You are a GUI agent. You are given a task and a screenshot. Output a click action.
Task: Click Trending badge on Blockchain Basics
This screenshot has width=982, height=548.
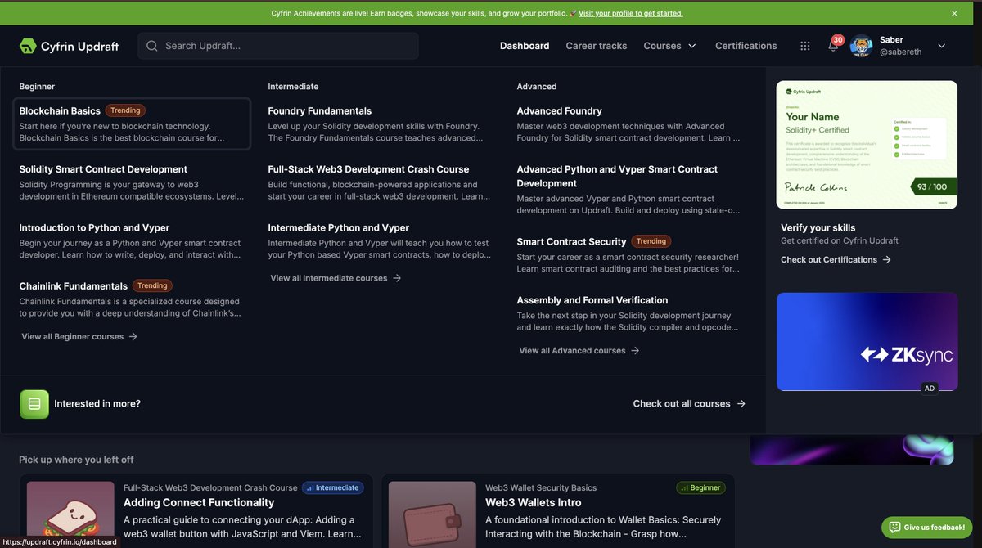tap(125, 110)
